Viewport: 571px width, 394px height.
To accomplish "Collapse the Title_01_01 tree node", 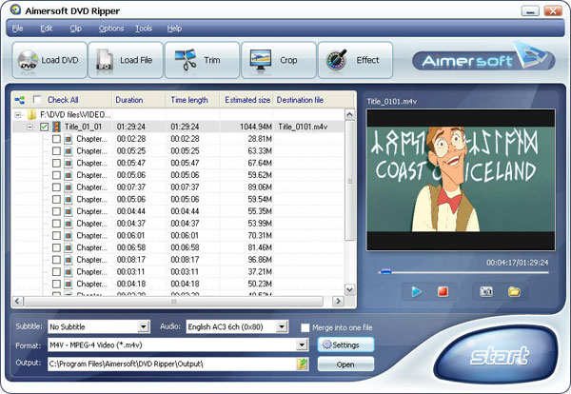I will 30,127.
